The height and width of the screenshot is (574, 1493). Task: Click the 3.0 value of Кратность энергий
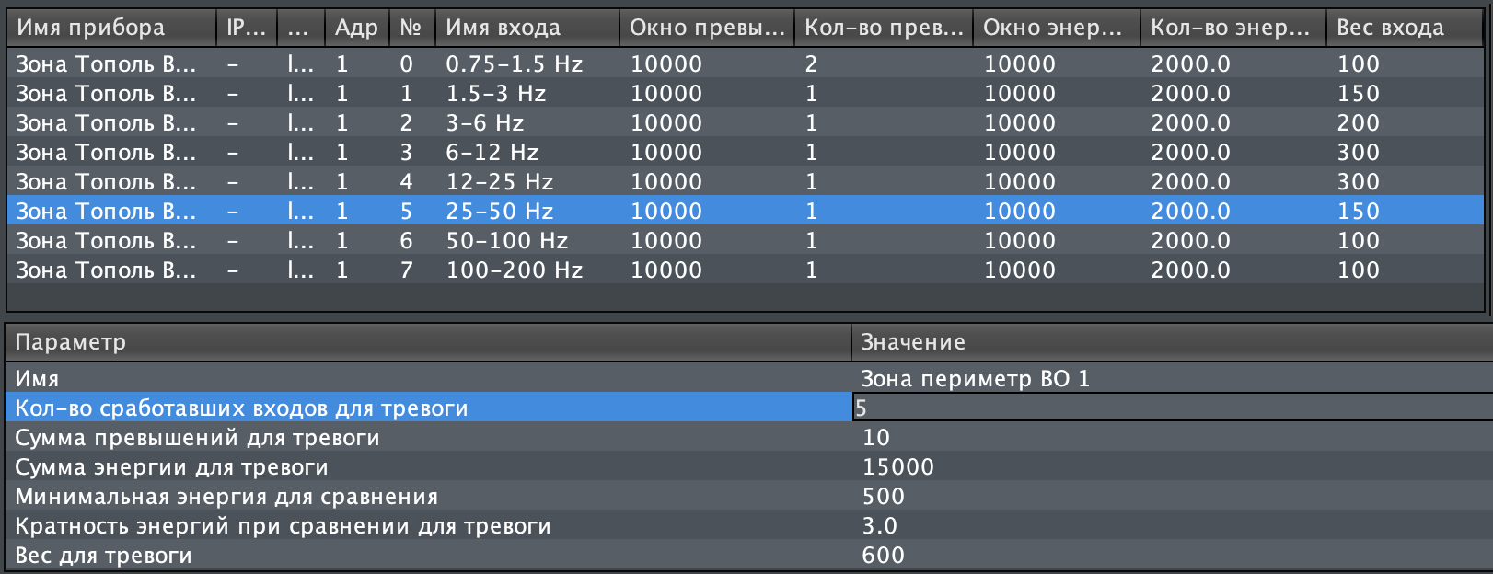click(x=879, y=526)
